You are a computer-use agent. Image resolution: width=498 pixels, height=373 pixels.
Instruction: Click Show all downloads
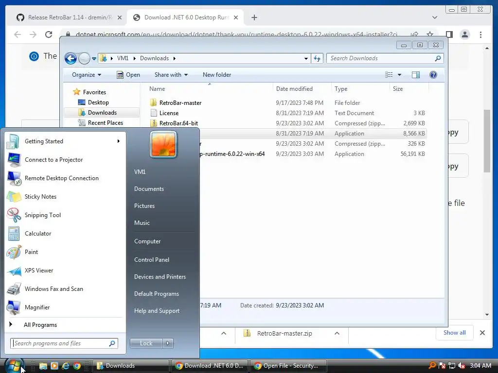pos(455,332)
